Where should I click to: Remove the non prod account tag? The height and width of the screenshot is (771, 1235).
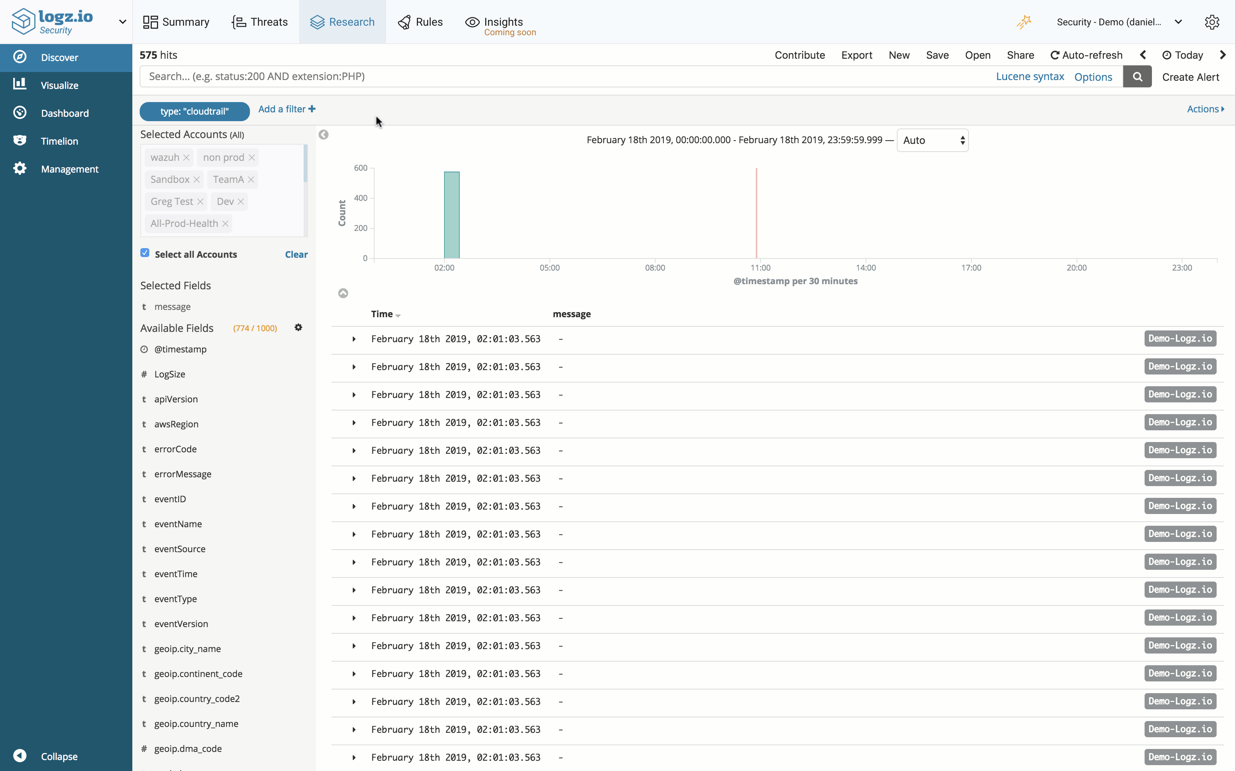251,158
